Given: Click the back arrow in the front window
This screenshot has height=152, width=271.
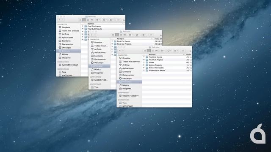Looking at the screenshot, I should coord(119,51).
